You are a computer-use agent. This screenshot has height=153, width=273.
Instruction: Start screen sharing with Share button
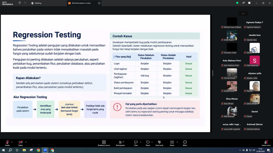click(x=172, y=143)
